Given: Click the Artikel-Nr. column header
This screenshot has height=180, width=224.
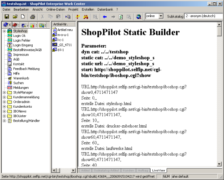Looking at the screenshot, I should click(x=64, y=24).
